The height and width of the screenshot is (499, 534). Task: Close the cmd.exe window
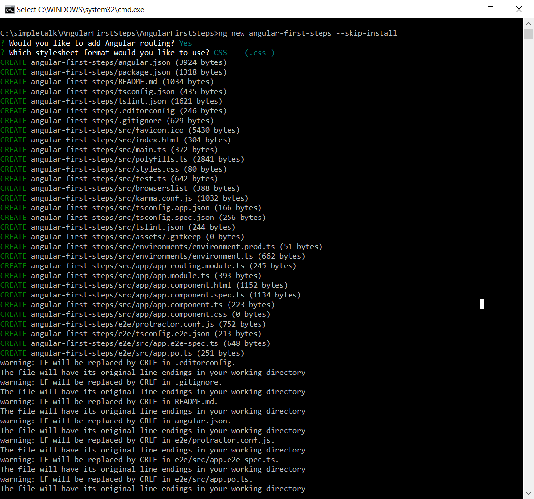tap(519, 9)
